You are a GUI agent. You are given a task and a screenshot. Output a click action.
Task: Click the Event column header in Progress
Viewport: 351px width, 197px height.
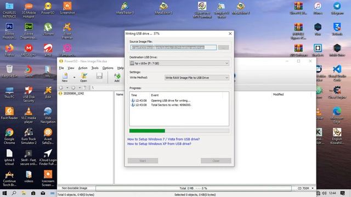tap(155, 95)
